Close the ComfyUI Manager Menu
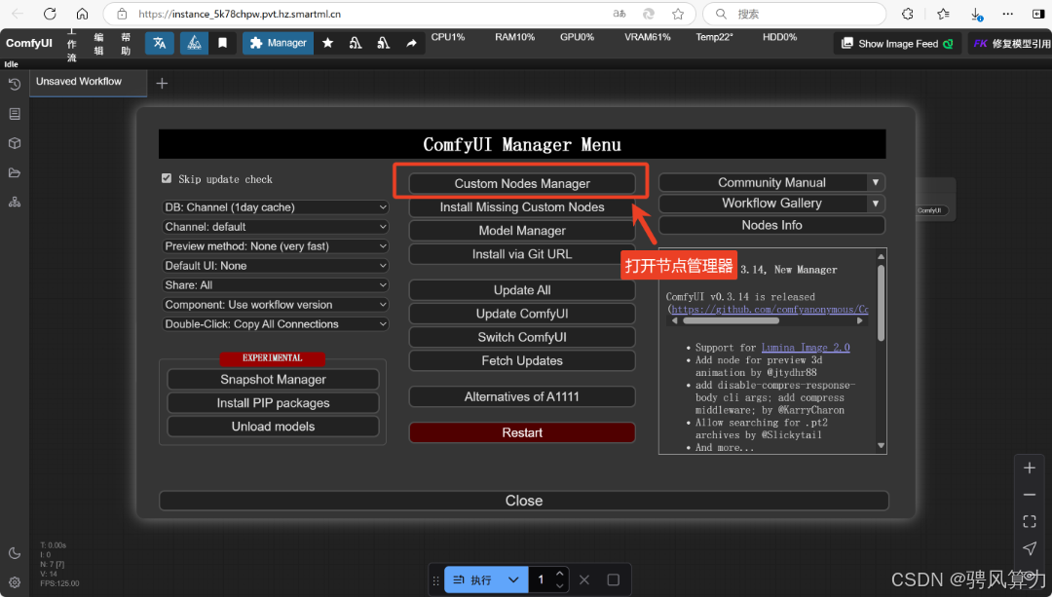Viewport: 1052px width, 597px height. tap(524, 502)
